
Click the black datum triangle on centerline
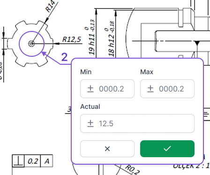click(x=197, y=43)
